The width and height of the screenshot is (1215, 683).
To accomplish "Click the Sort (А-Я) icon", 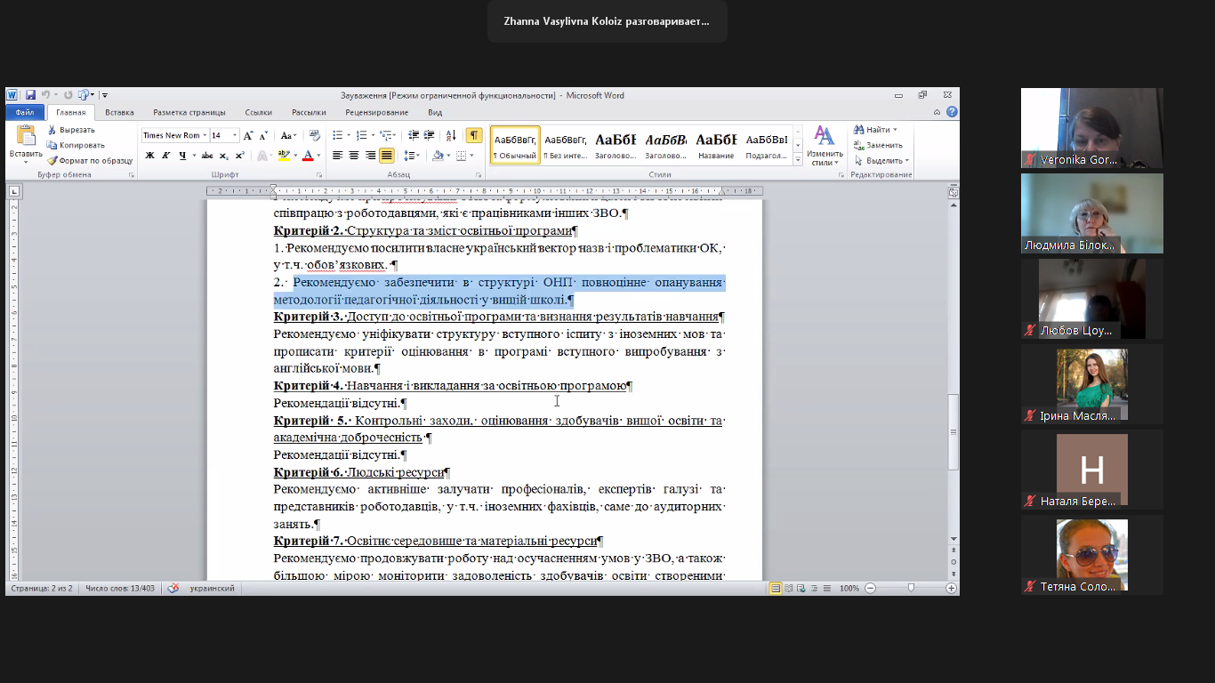I will (449, 135).
